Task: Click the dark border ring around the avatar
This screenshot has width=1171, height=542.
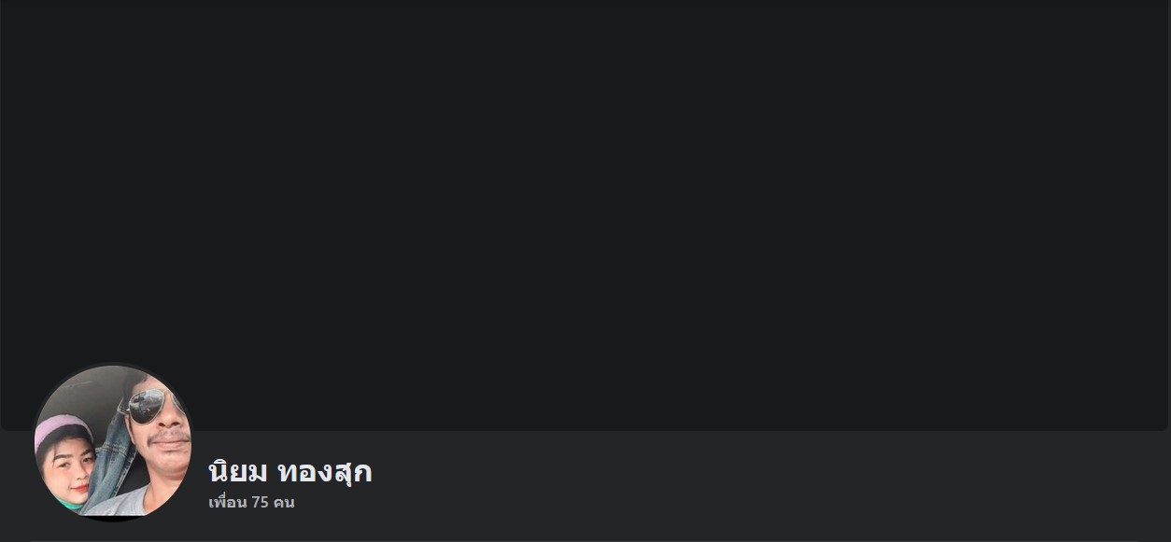Action: (113, 364)
